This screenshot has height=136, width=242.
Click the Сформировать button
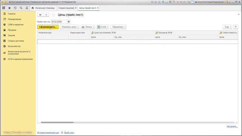click(x=48, y=27)
